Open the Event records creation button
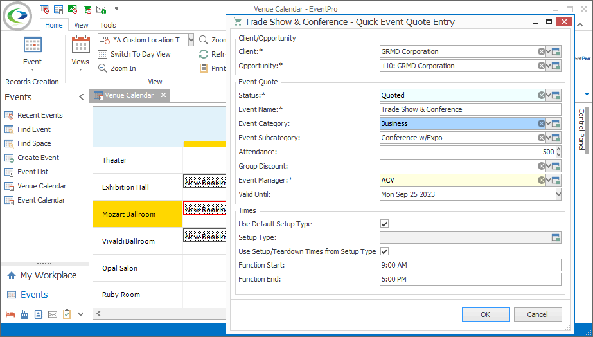Image resolution: width=593 pixels, height=337 pixels. tap(33, 54)
